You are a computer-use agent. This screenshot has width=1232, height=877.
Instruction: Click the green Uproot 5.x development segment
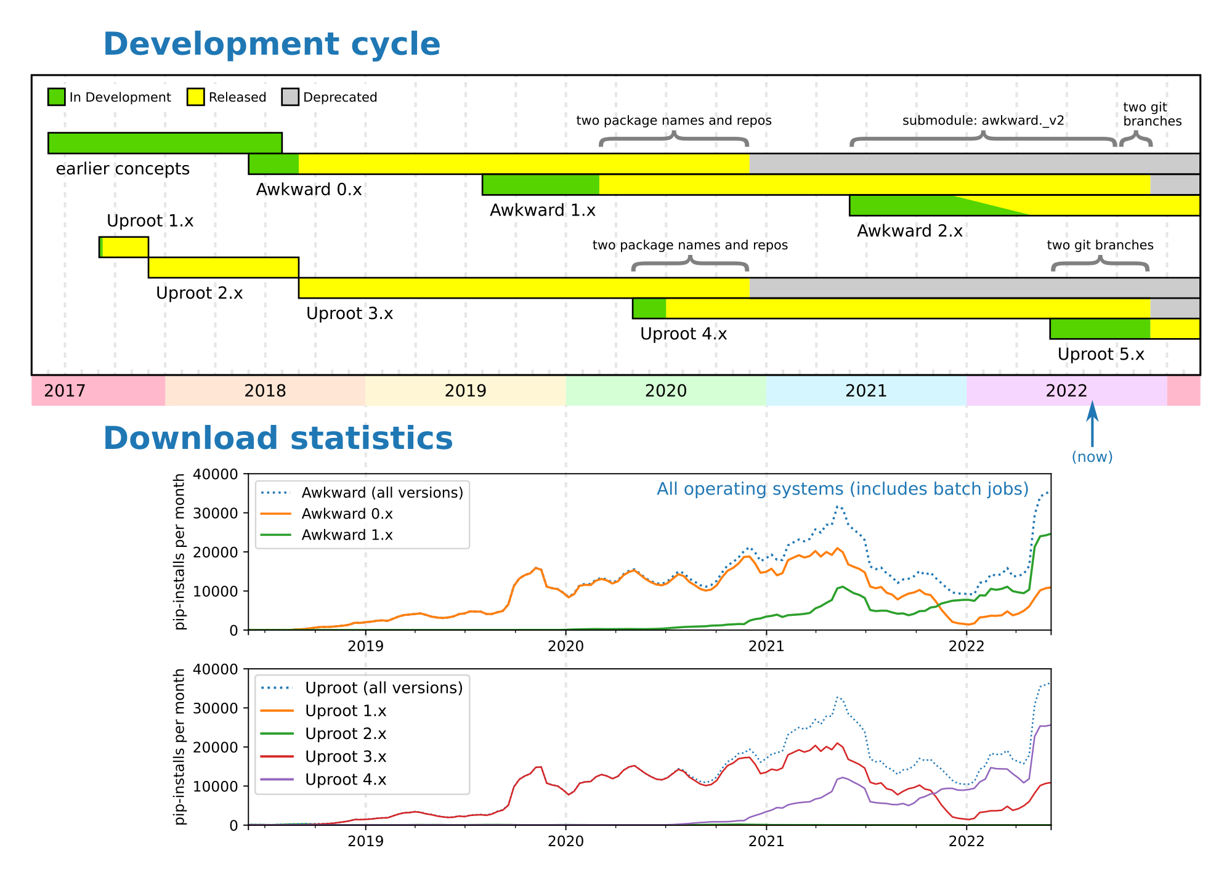point(1100,329)
